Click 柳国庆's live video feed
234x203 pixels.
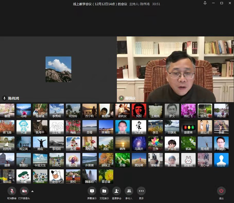175,69
